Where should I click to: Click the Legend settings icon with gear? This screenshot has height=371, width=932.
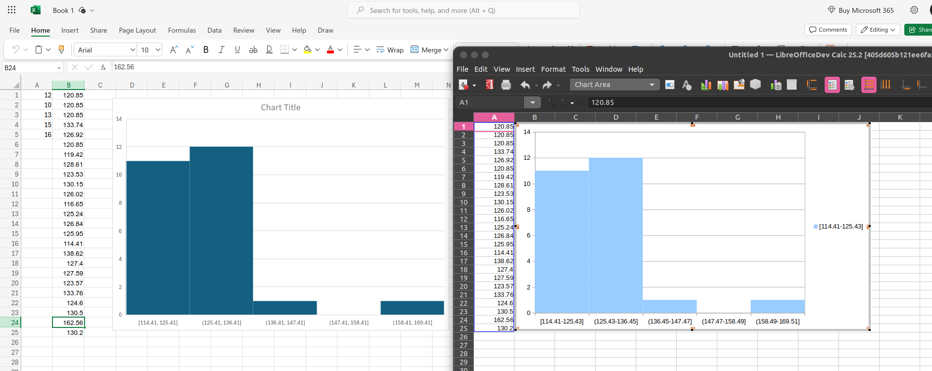849,85
